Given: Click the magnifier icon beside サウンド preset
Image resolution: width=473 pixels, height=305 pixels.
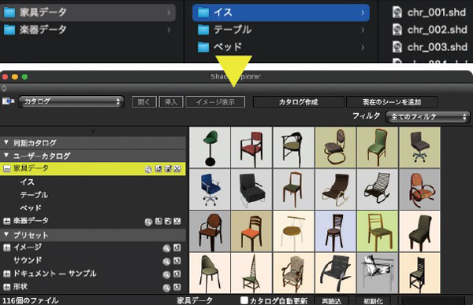Looking at the screenshot, I should [166, 262].
